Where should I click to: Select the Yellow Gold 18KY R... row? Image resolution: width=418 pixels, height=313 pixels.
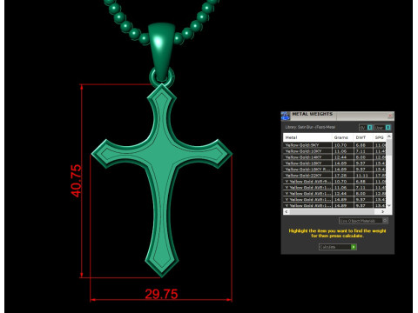(x=334, y=170)
